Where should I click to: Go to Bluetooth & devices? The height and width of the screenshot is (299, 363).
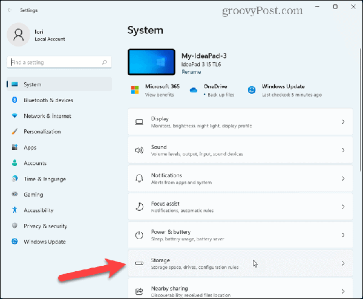pyautogui.click(x=59, y=100)
